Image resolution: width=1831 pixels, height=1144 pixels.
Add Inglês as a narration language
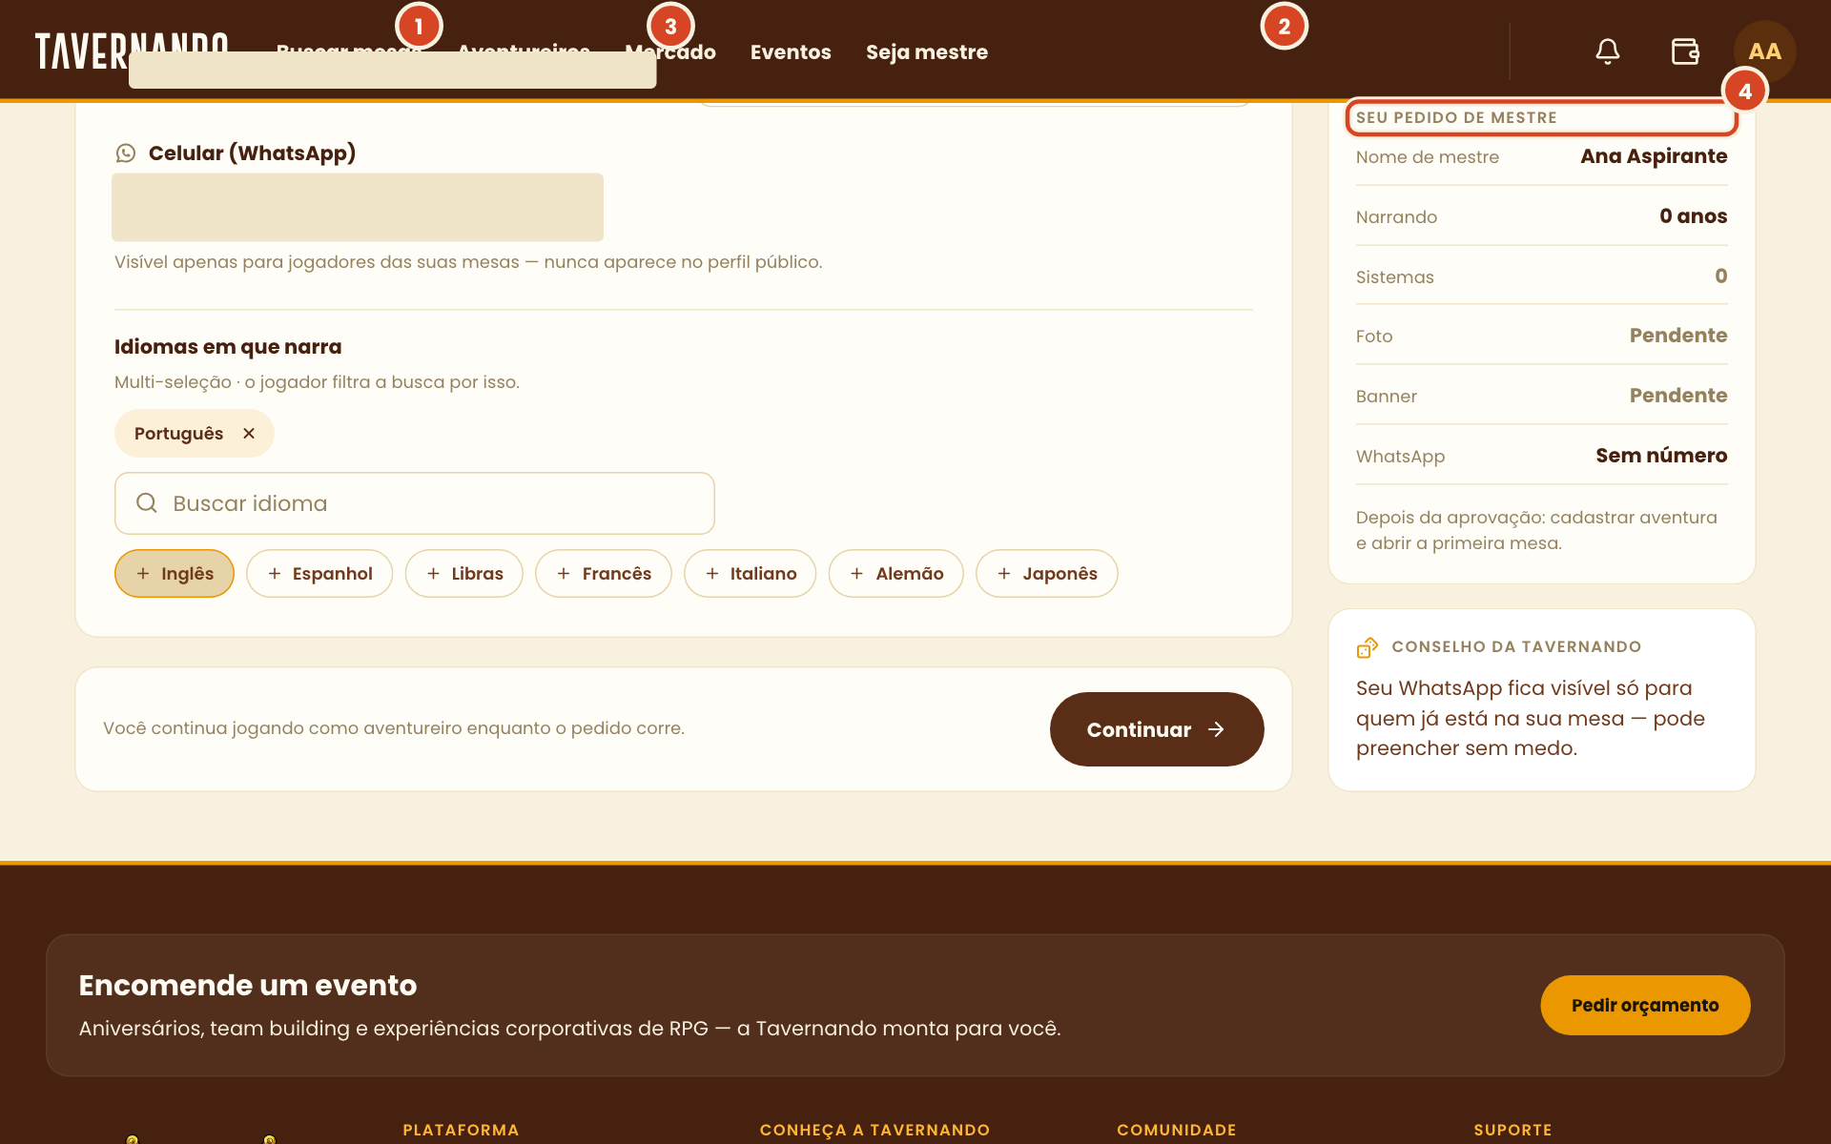click(x=175, y=574)
